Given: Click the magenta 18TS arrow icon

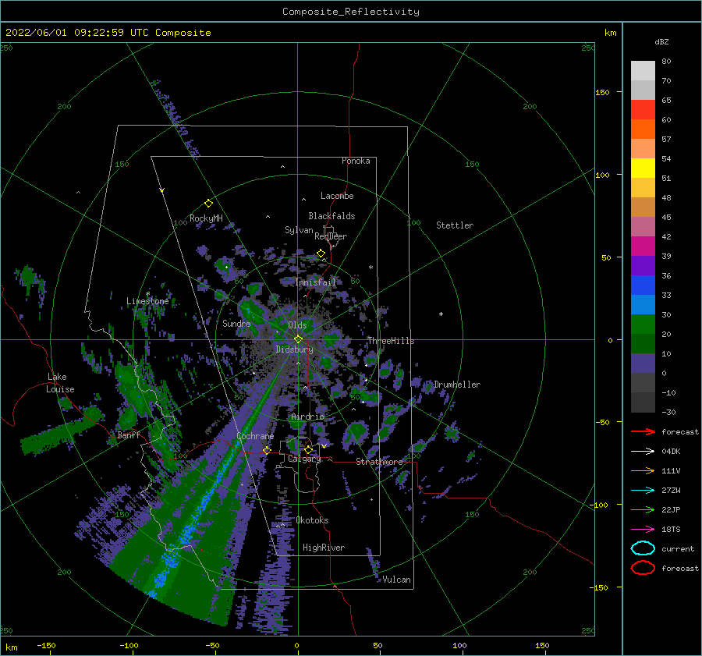Looking at the screenshot, I should coord(643,530).
